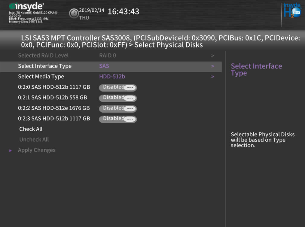This screenshot has height=227, width=305.
Task: Click Uncheck All
Action: [34, 140]
